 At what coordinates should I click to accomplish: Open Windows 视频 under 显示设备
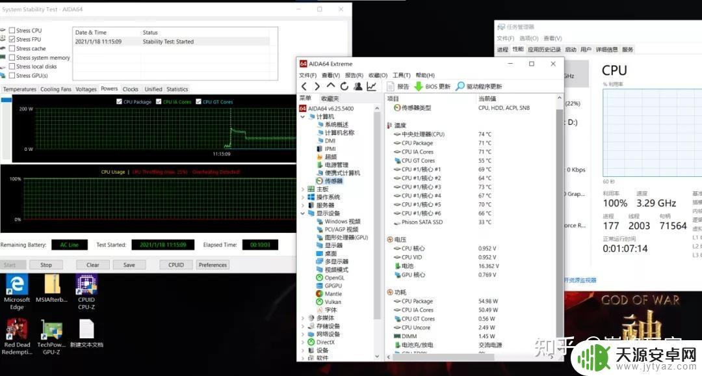click(339, 221)
